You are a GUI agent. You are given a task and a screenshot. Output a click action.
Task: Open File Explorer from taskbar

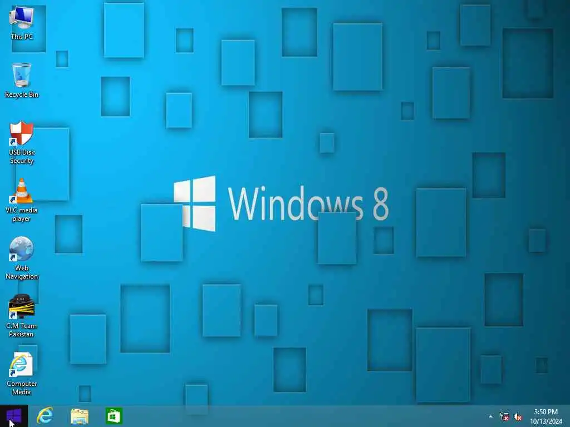pos(80,416)
